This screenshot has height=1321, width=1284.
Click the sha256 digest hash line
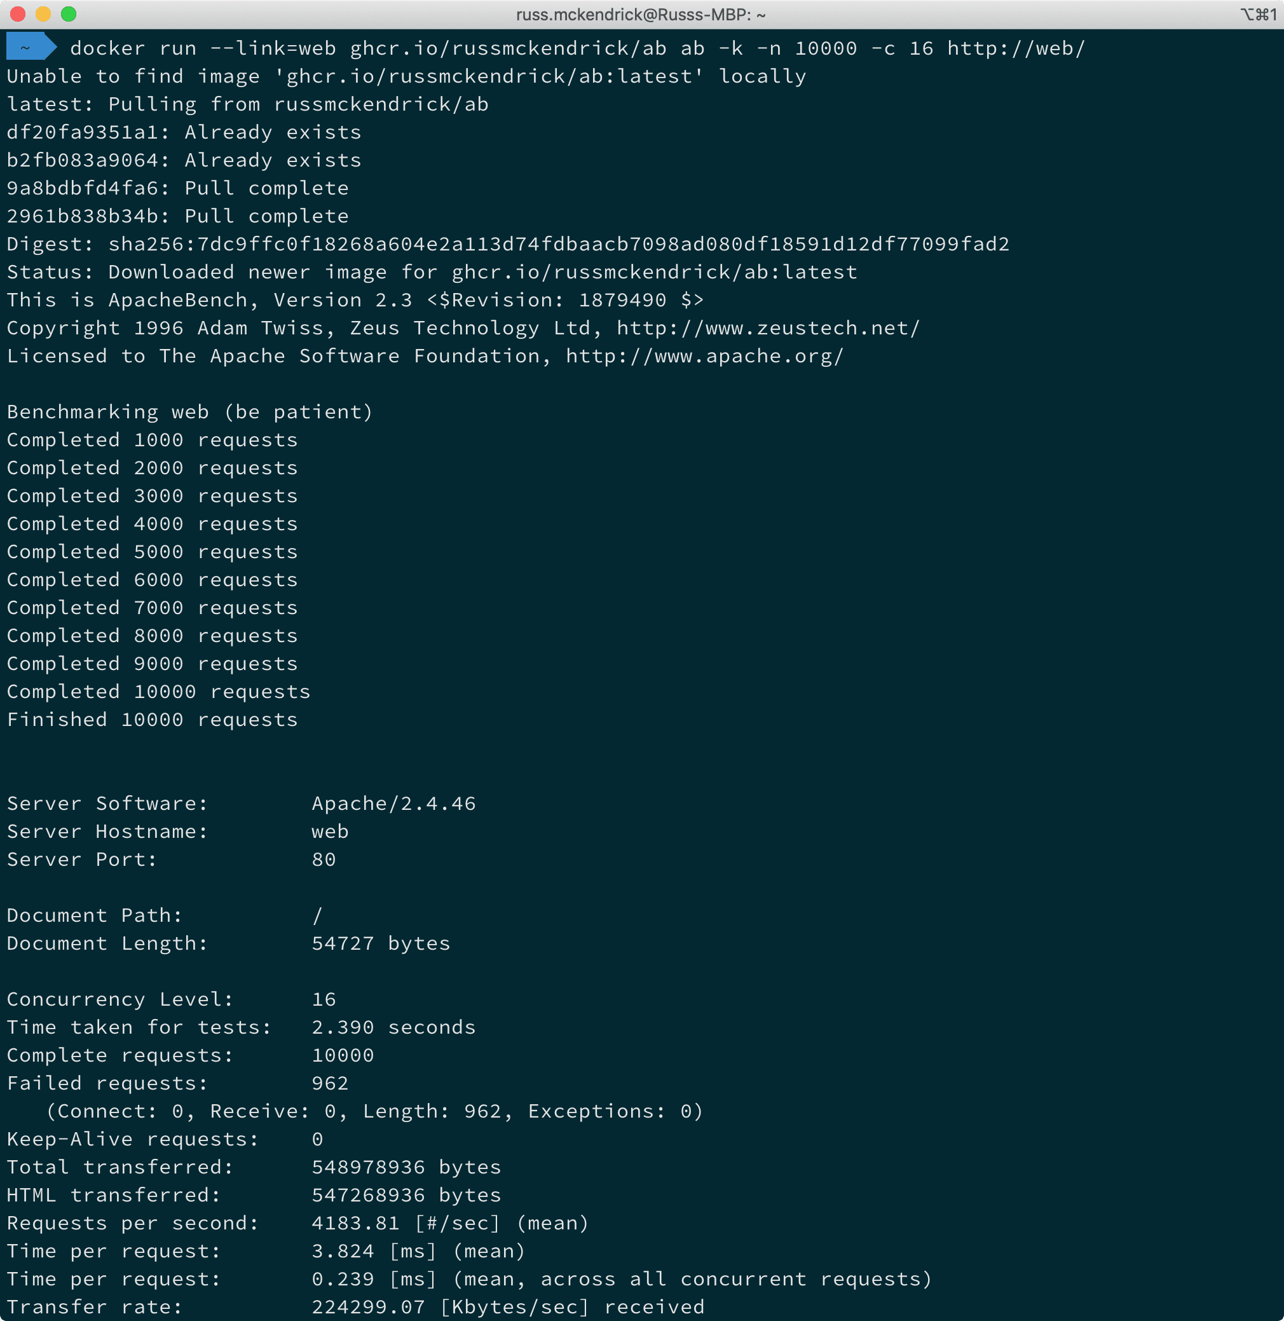[509, 244]
